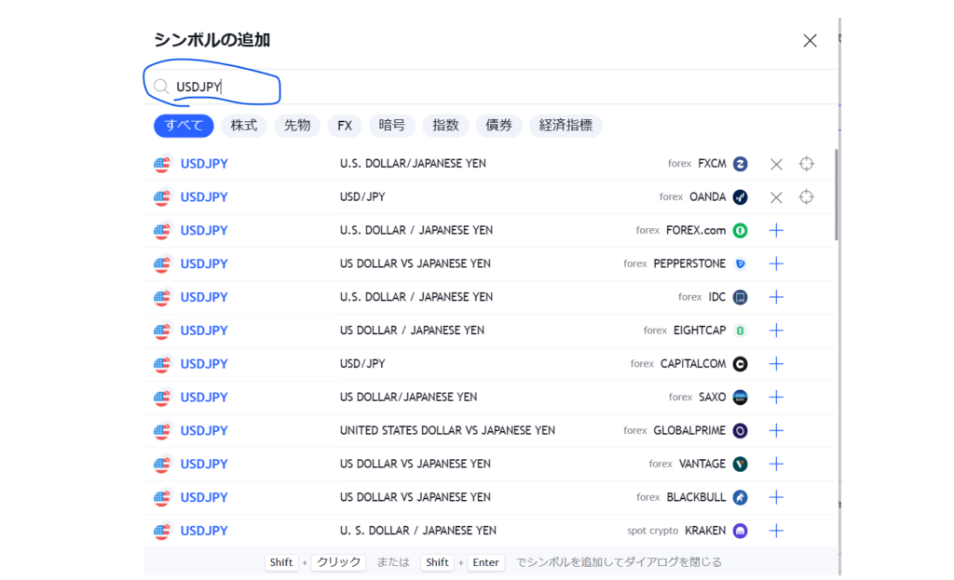Select the USDJPY symbol link in KRAKEN row
Screen dimensions: 954x580
(204, 531)
